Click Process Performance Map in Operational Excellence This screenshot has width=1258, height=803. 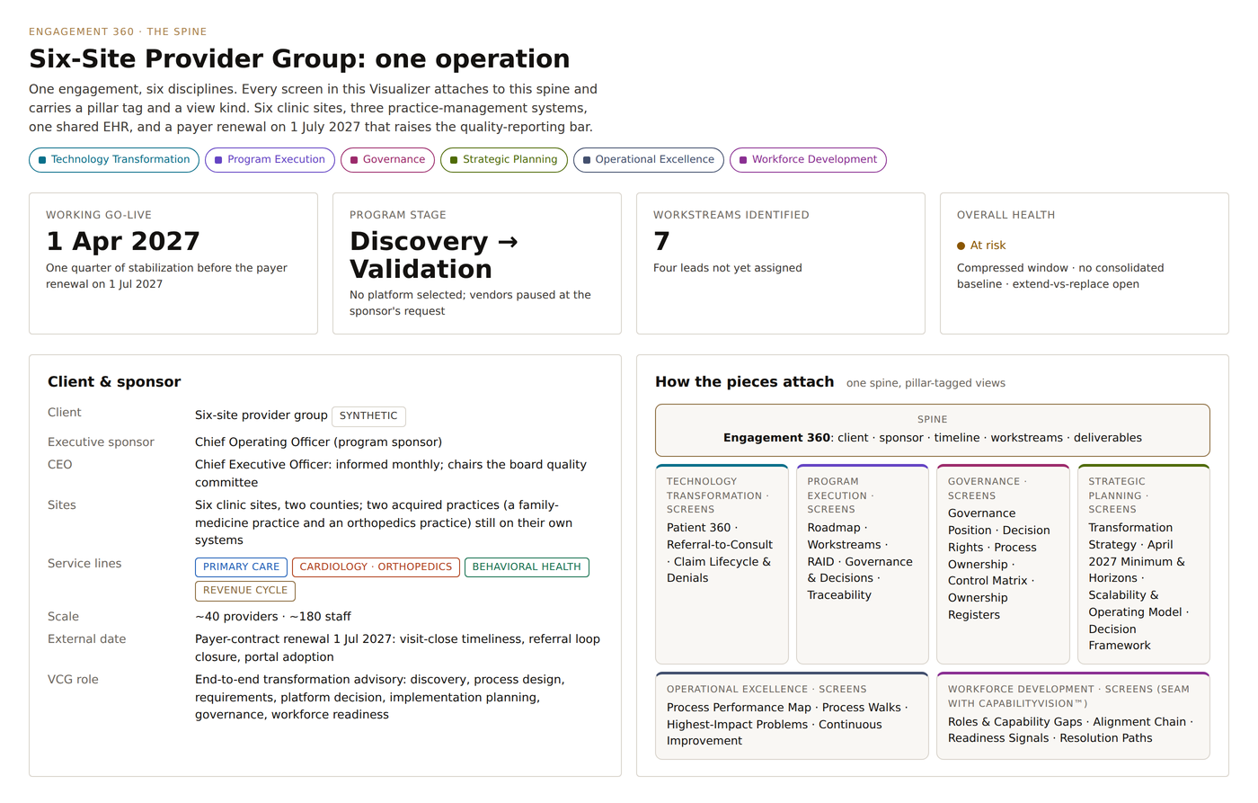coord(739,708)
